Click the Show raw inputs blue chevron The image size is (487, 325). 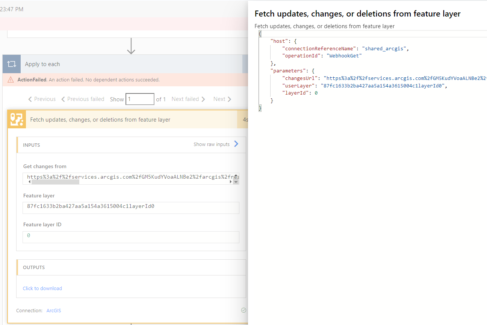[x=236, y=144]
